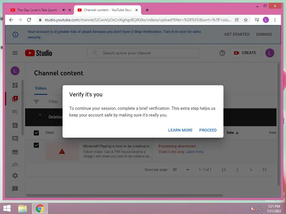The height and width of the screenshot is (214, 286).
Task: Open the Copyright sidebar icon
Action: pyautogui.click(x=15, y=165)
